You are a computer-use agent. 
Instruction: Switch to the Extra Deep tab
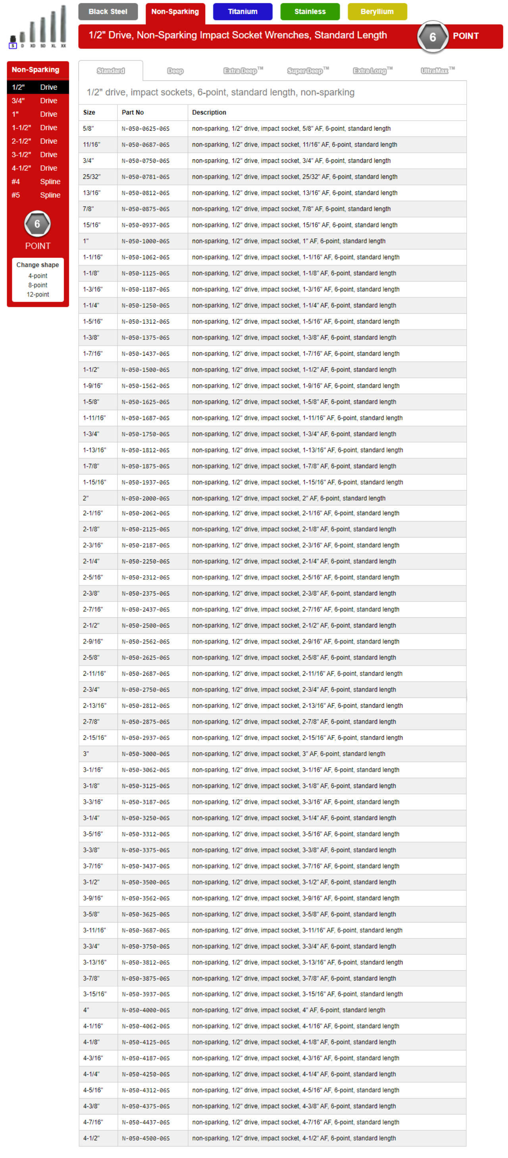click(243, 71)
